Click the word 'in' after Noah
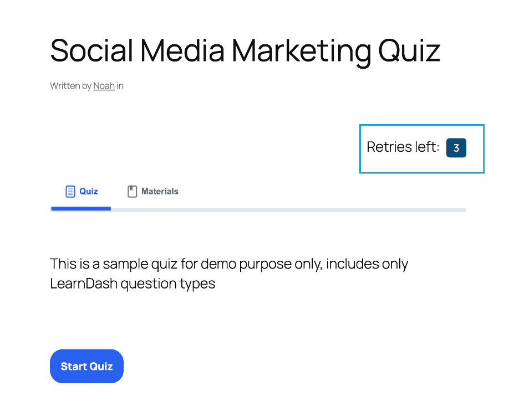The image size is (519, 402). [x=120, y=86]
